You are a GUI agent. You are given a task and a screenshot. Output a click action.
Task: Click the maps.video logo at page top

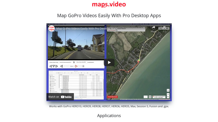pyautogui.click(x=109, y=5)
